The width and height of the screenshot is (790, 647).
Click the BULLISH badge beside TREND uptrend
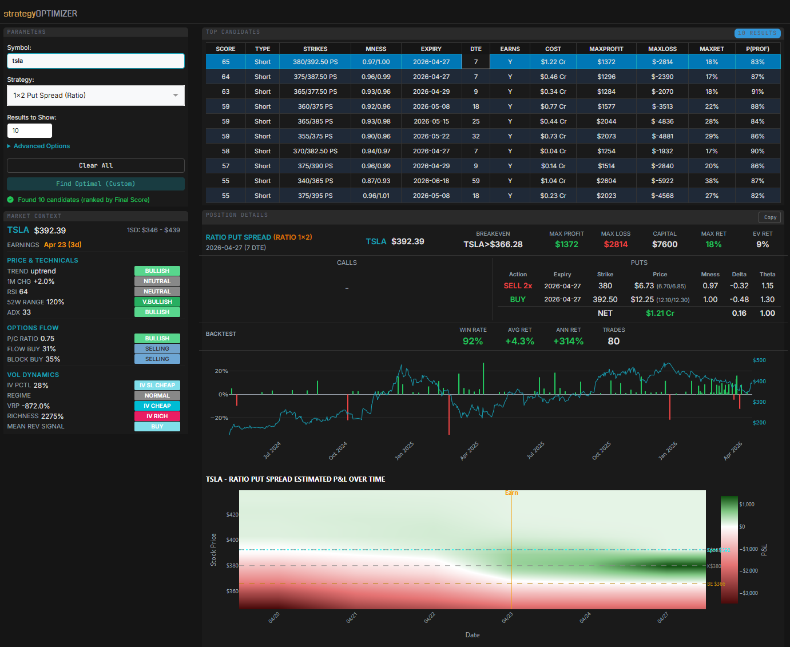click(x=157, y=271)
